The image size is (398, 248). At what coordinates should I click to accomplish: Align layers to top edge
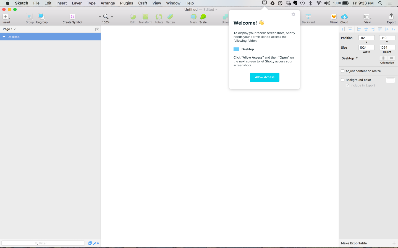pyautogui.click(x=380, y=29)
